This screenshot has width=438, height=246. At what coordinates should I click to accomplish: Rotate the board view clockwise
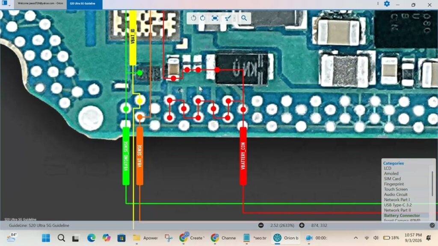(x=203, y=18)
